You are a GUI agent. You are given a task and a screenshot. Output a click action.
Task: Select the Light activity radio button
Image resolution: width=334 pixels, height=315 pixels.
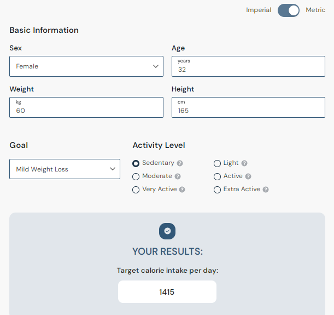point(217,163)
